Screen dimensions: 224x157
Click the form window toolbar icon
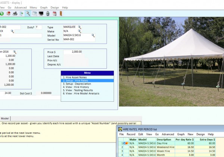click(x=35, y=13)
